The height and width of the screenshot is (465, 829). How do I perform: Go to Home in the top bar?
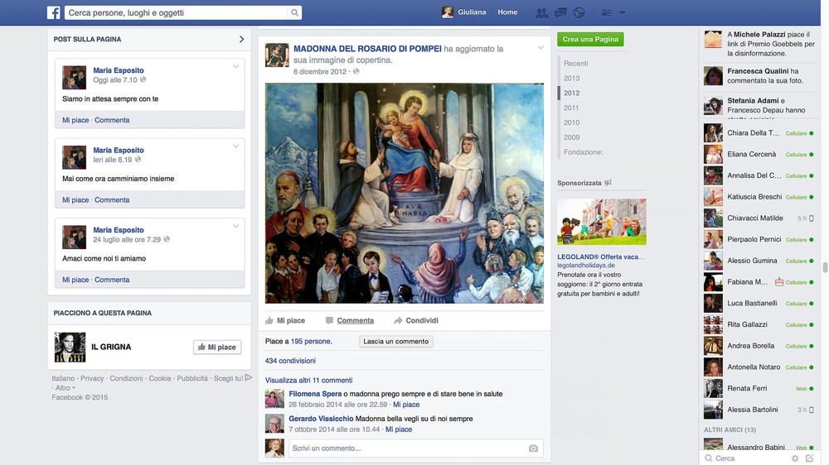(507, 12)
